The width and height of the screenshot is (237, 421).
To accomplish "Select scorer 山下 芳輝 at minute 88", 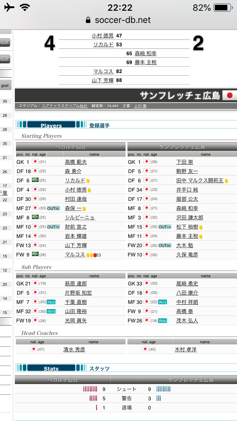I will [x=102, y=80].
